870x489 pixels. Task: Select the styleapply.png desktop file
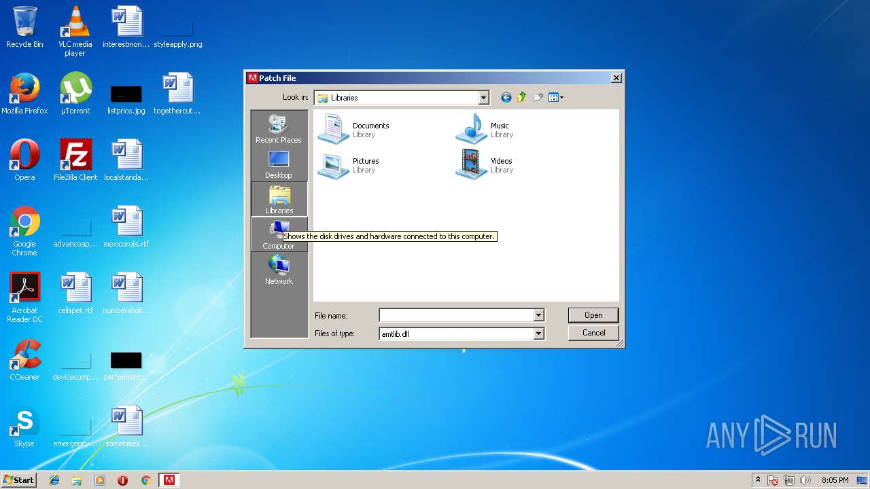coord(178,33)
